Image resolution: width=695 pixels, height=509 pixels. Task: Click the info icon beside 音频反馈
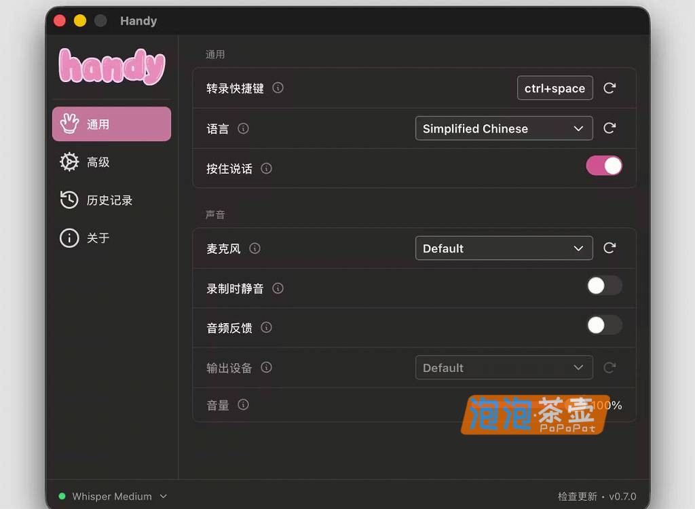pyautogui.click(x=266, y=327)
